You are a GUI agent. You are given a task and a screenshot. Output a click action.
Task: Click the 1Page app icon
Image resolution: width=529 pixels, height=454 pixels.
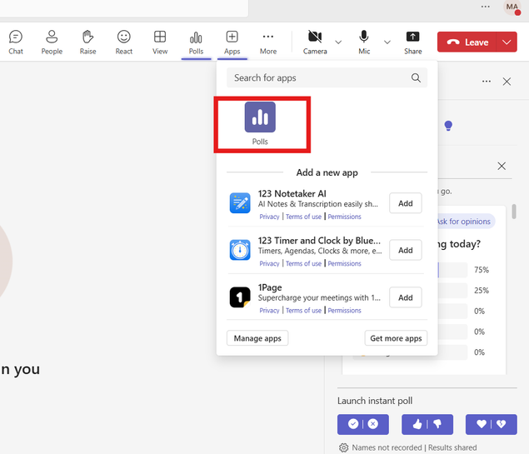click(240, 297)
